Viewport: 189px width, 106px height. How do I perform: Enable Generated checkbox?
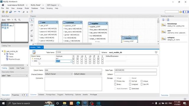pyautogui.click(x=130, y=89)
